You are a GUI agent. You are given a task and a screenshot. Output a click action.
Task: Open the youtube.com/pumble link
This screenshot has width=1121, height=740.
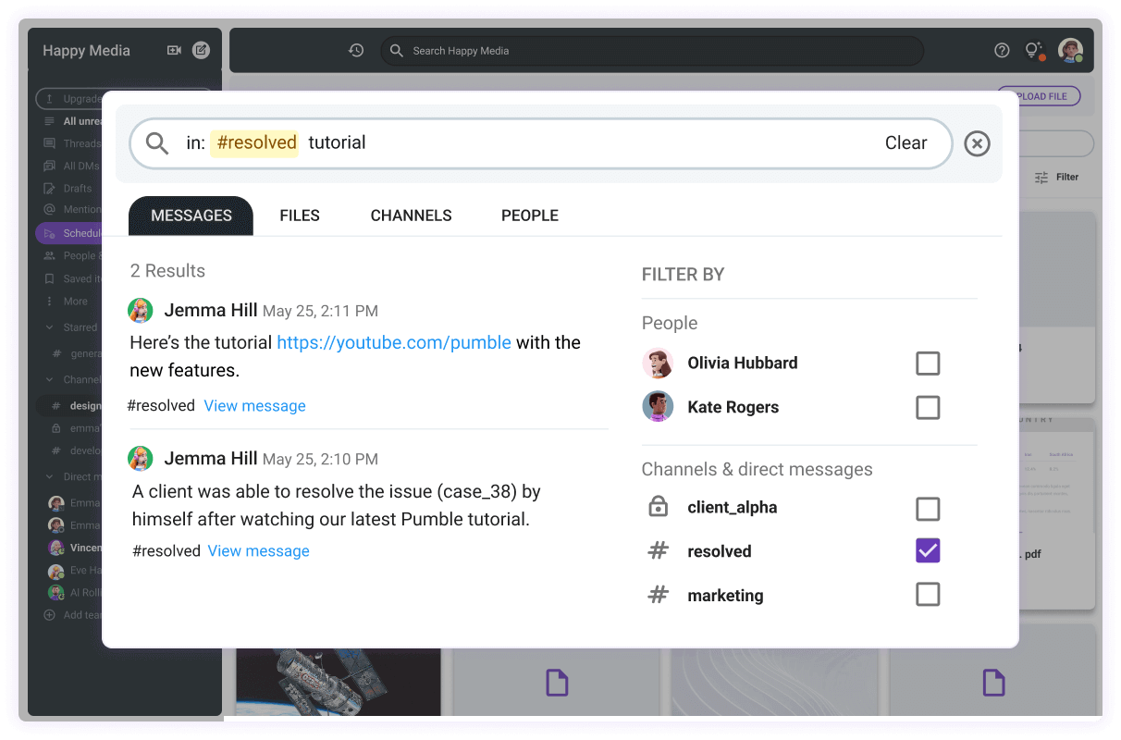click(x=394, y=342)
